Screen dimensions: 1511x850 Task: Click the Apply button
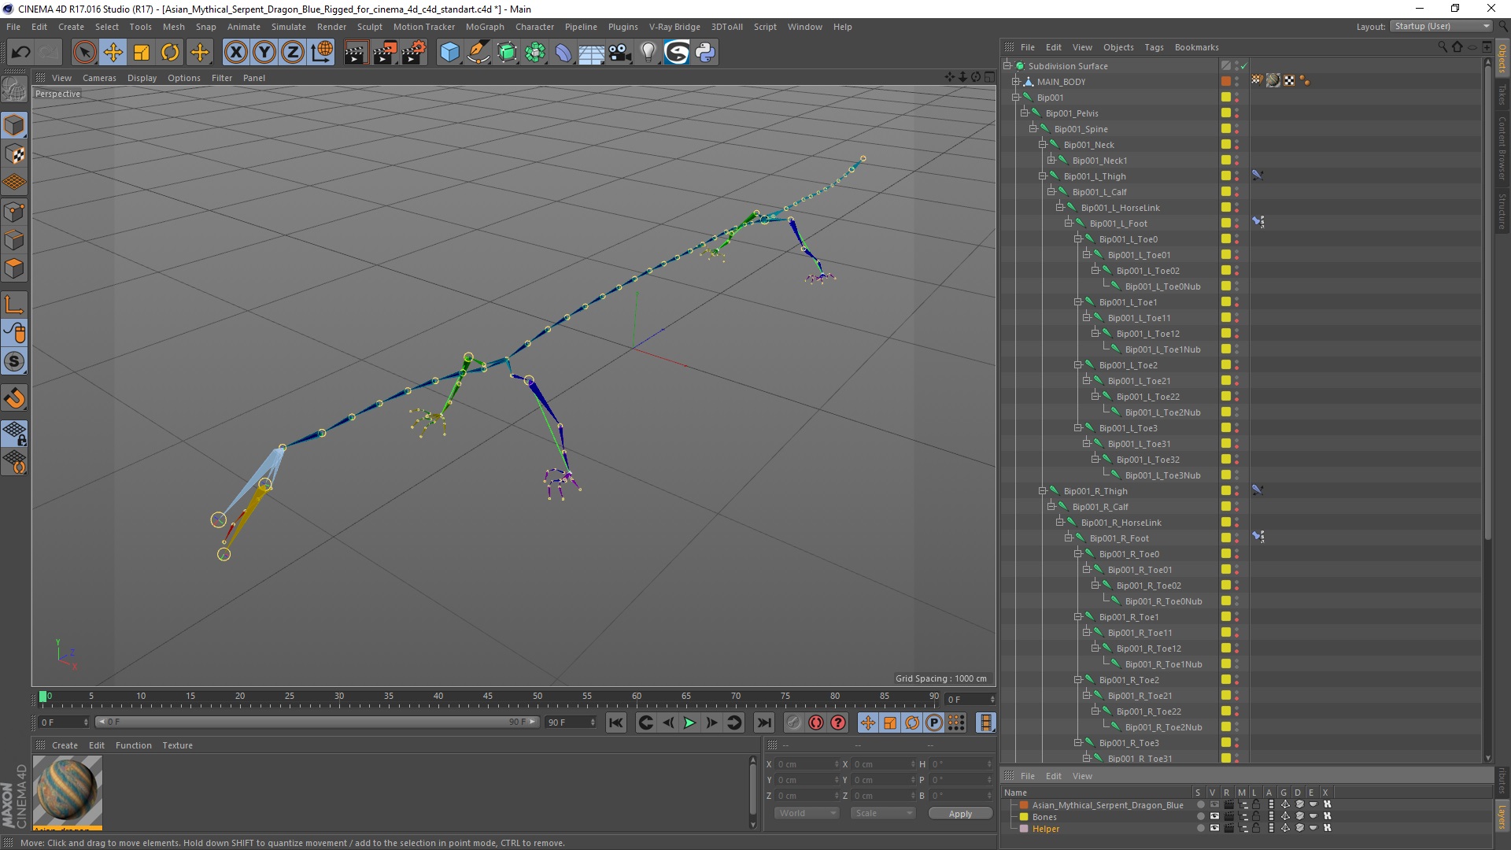click(x=960, y=814)
